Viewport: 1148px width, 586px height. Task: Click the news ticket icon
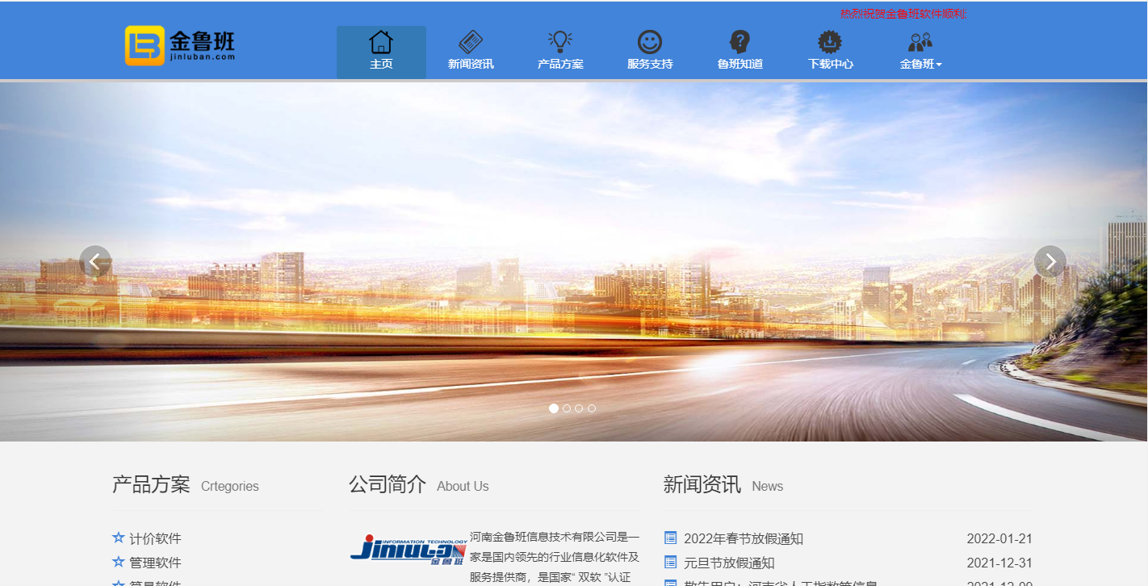471,42
